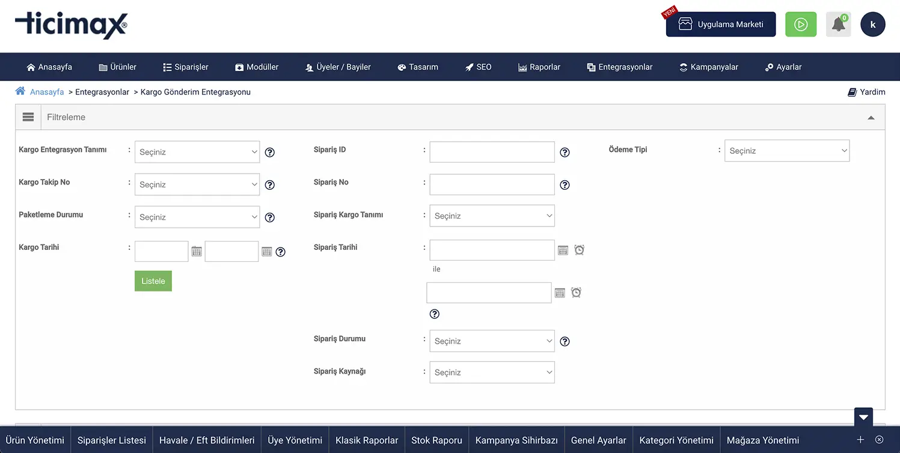Open Yardım help book link
This screenshot has width=900, height=453.
[x=866, y=92]
